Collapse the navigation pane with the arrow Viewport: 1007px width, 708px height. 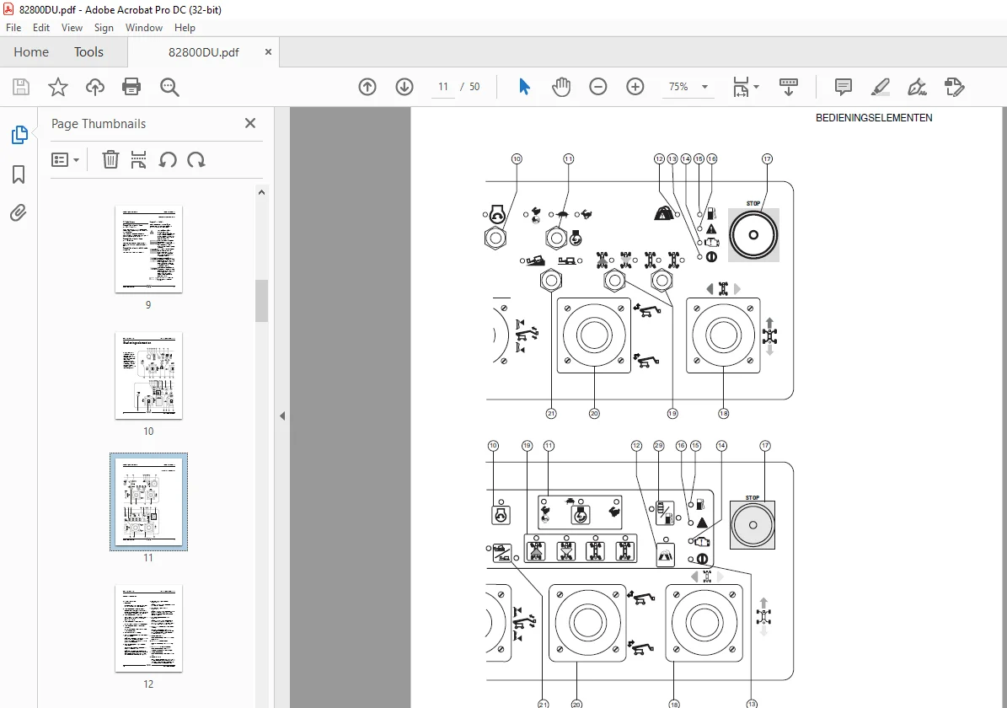[x=282, y=416]
